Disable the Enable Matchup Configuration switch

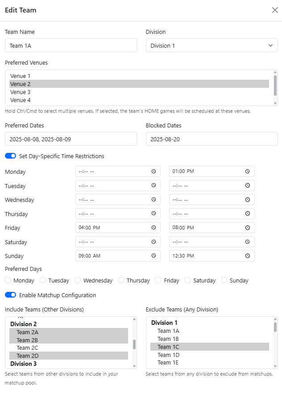[11, 295]
